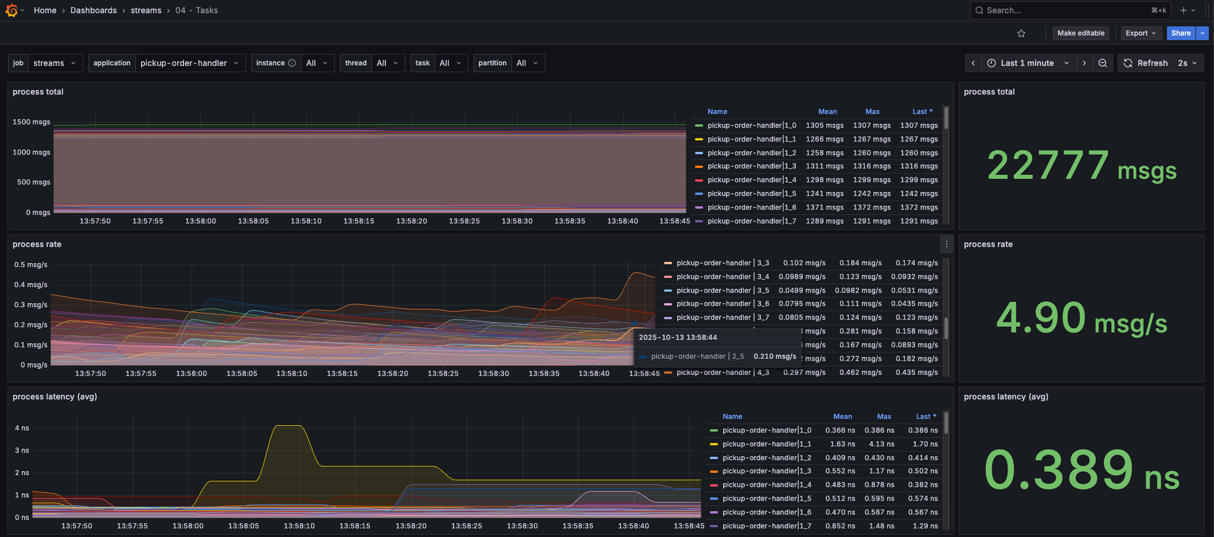Toggle pickup-order-handler|1_1 series in latency legend
This screenshot has height=537, width=1214.
[767, 444]
